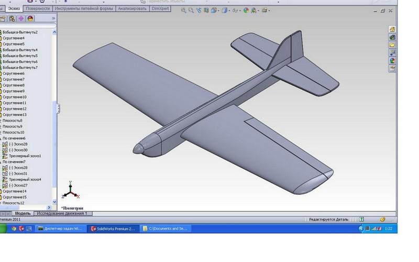Viewport: 419px width, 262px height.
Task: Open the SolidWorks Resources home icon
Action: (x=392, y=29)
